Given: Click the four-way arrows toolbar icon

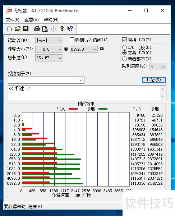Looking at the screenshot, I should pos(53,29).
